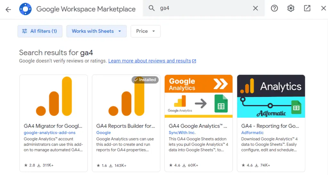Click the SyncWith addon description text
328x175 pixels.
[x=198, y=144]
